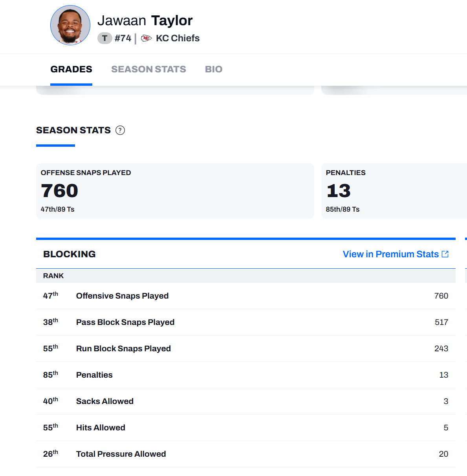Viewport: 467px width, 476px height.
Task: Select the Total Pressure Allowed row
Action: [x=245, y=454]
